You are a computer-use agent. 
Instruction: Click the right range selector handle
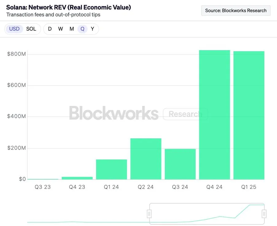(x=264, y=214)
